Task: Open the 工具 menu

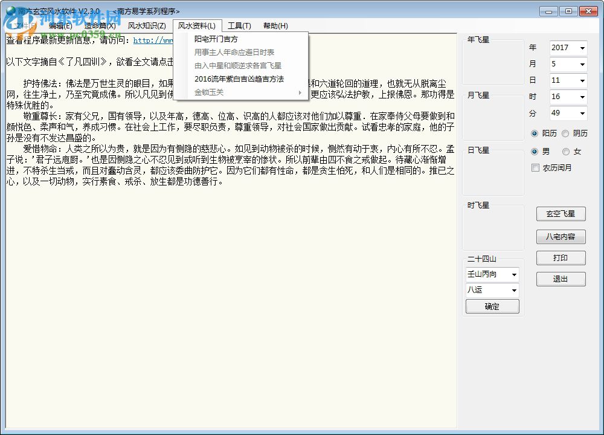Action: (239, 25)
